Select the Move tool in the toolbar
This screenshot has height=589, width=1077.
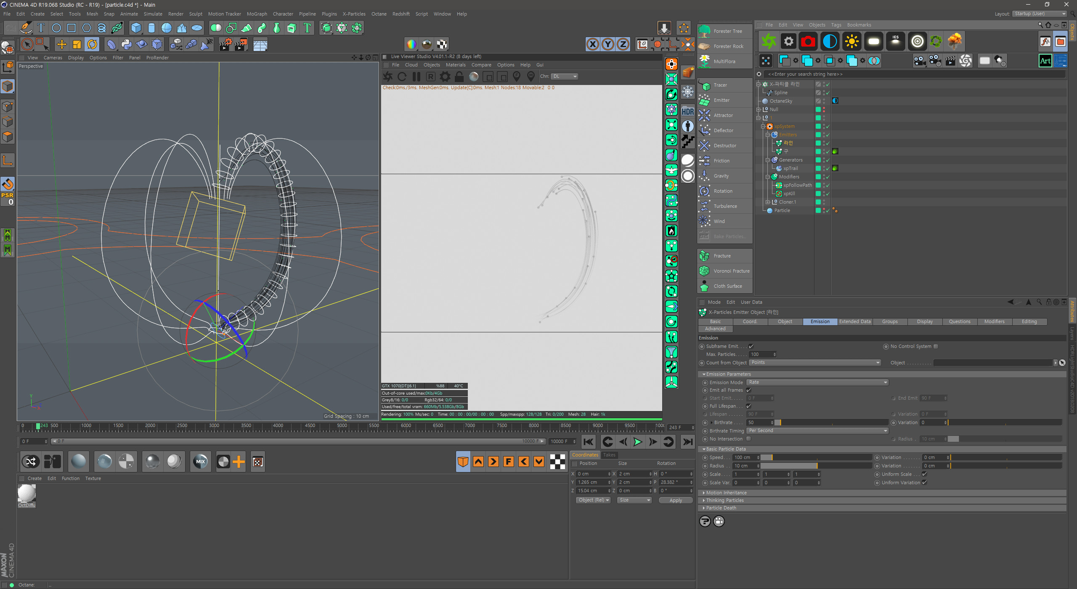(x=61, y=44)
